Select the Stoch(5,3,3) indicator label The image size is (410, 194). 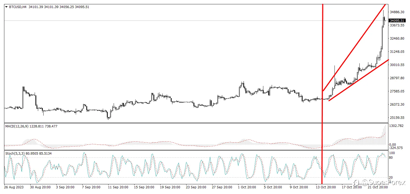(15, 154)
